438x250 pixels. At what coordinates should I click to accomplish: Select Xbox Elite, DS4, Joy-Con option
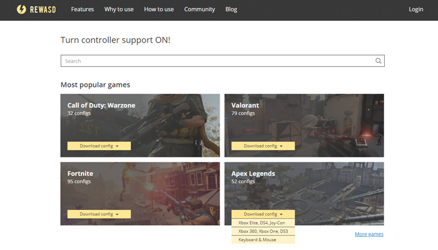coord(263,222)
